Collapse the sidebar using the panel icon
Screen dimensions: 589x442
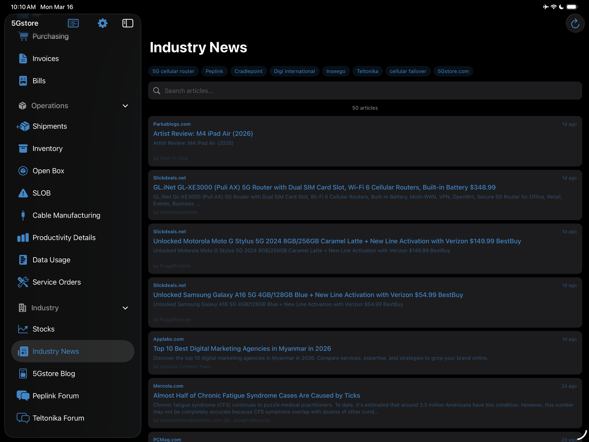[x=128, y=23]
